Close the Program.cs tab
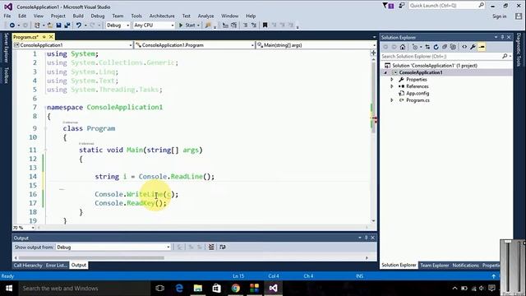 click(x=51, y=37)
